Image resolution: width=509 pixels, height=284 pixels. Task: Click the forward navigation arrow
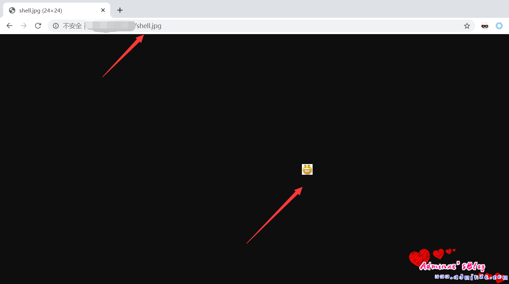pos(24,26)
